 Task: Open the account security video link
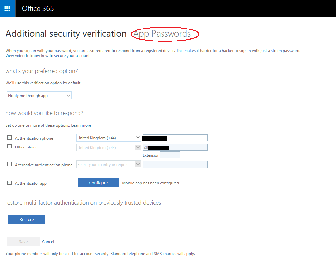47,56
